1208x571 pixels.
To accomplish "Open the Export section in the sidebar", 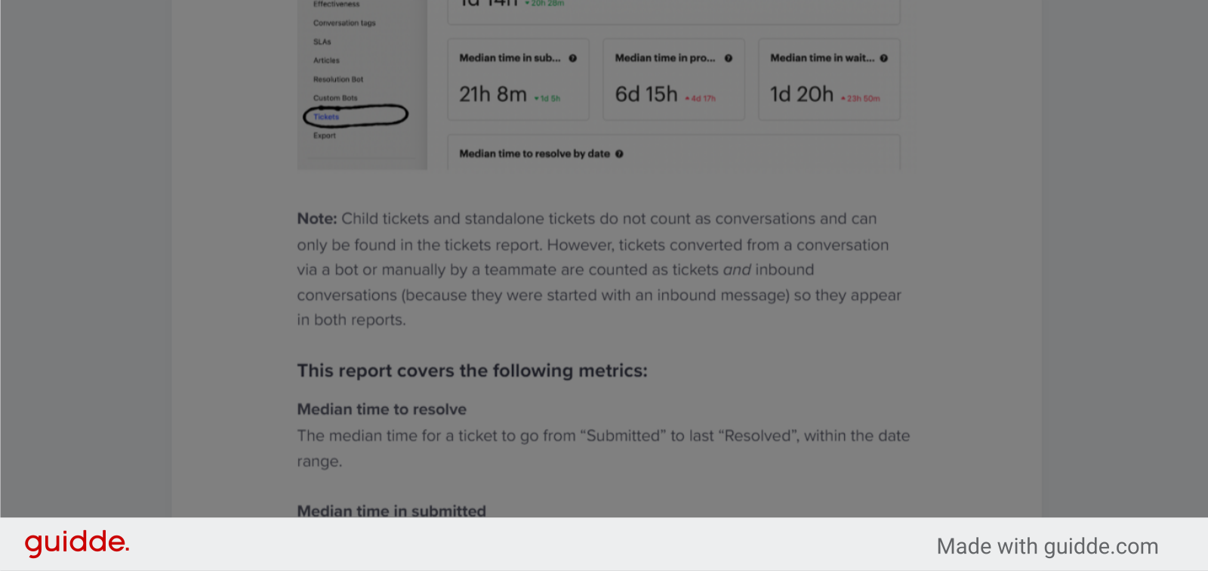I will pyautogui.click(x=325, y=135).
